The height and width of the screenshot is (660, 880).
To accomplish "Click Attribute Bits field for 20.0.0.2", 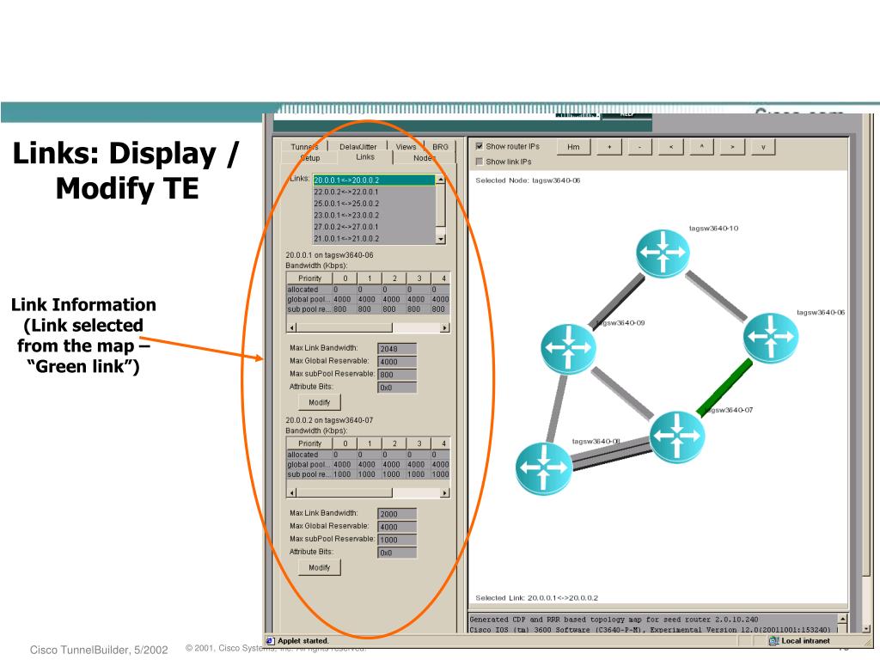I will coord(397,553).
